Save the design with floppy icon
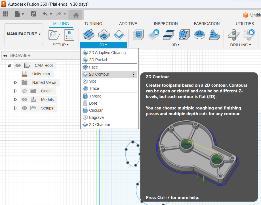Screen dimensions: 261x205 point(33,14)
